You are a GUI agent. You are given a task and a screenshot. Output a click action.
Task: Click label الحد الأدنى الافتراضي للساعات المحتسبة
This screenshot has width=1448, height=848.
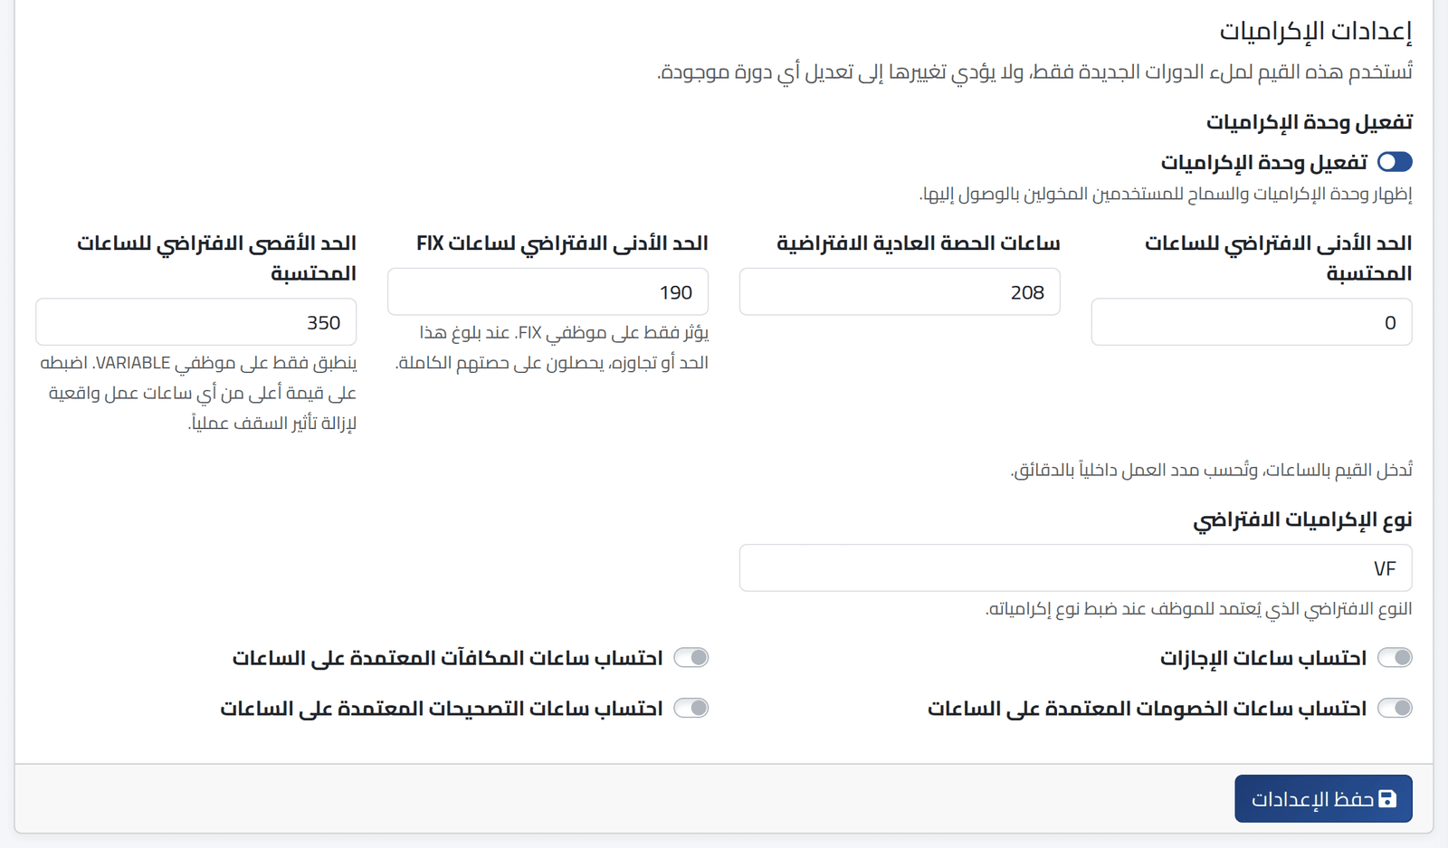pyautogui.click(x=1279, y=258)
